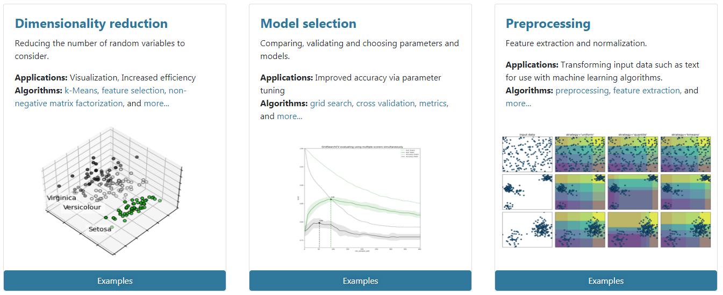Click the discretization strategies plot grid
Image resolution: width=723 pixels, height=295 pixels.
click(606, 190)
